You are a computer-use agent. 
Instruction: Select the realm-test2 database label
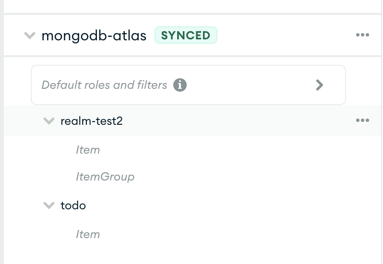coord(92,121)
